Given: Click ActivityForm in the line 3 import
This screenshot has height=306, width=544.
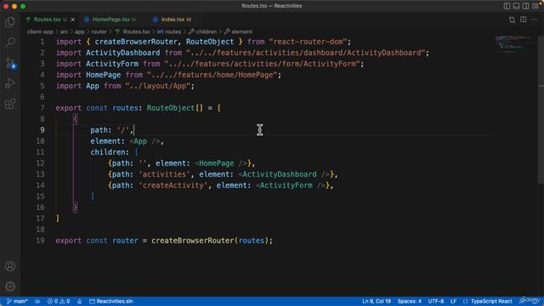Looking at the screenshot, I should pos(112,64).
